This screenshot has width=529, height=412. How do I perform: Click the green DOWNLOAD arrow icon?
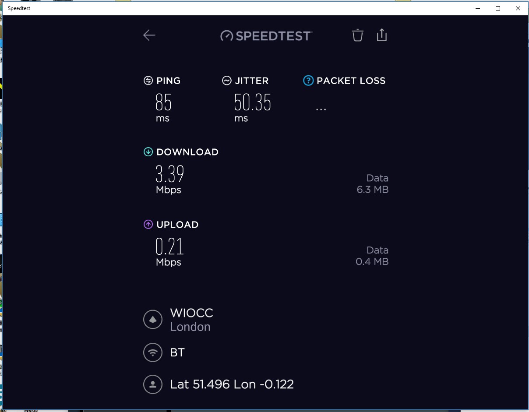click(x=148, y=152)
